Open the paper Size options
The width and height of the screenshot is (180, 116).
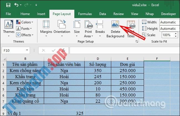click(77, 28)
